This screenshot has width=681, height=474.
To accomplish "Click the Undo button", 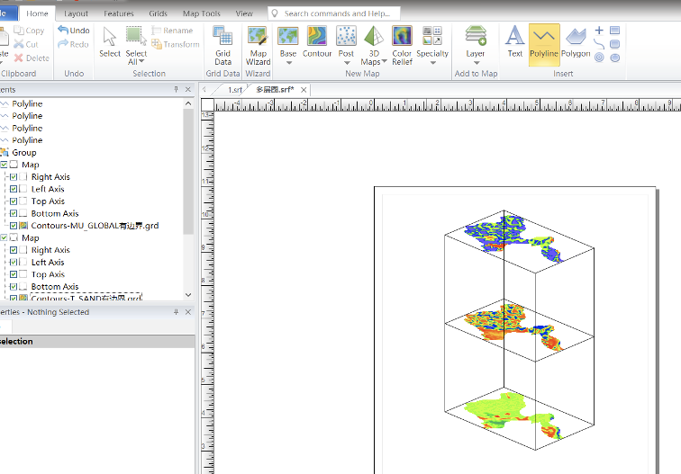I will pyautogui.click(x=73, y=31).
